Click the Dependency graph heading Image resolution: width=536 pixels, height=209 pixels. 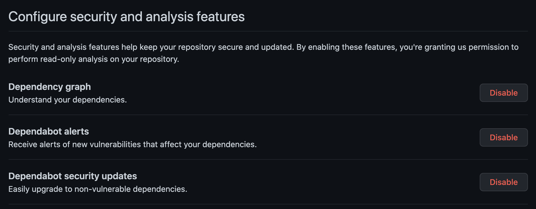pyautogui.click(x=49, y=87)
